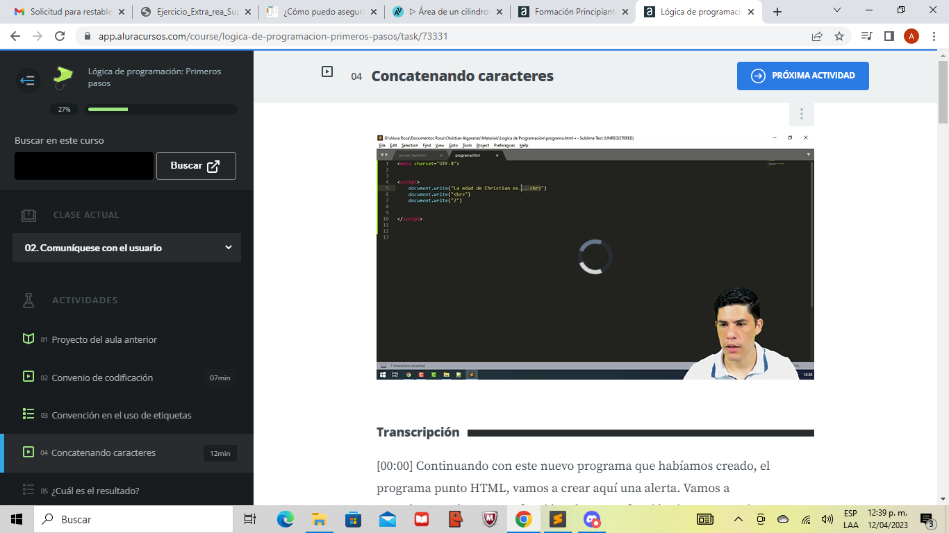Open 05 ¿Cuál es el resultado? activity
The height and width of the screenshot is (533, 949).
point(95,491)
